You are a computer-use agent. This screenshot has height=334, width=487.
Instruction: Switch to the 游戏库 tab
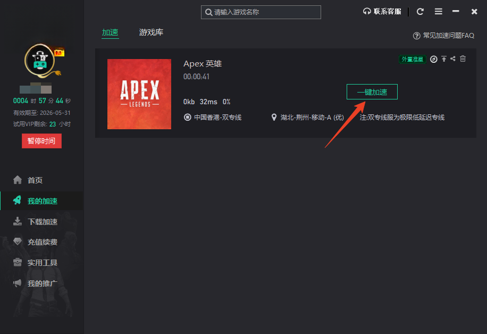151,32
